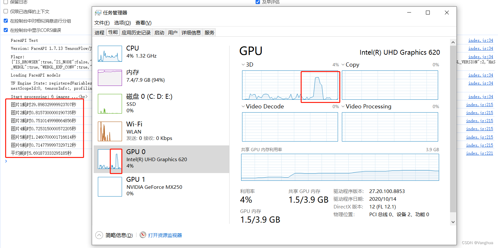Uncheck 在控制台中显示CORS错误 checkbox

pos(5,30)
